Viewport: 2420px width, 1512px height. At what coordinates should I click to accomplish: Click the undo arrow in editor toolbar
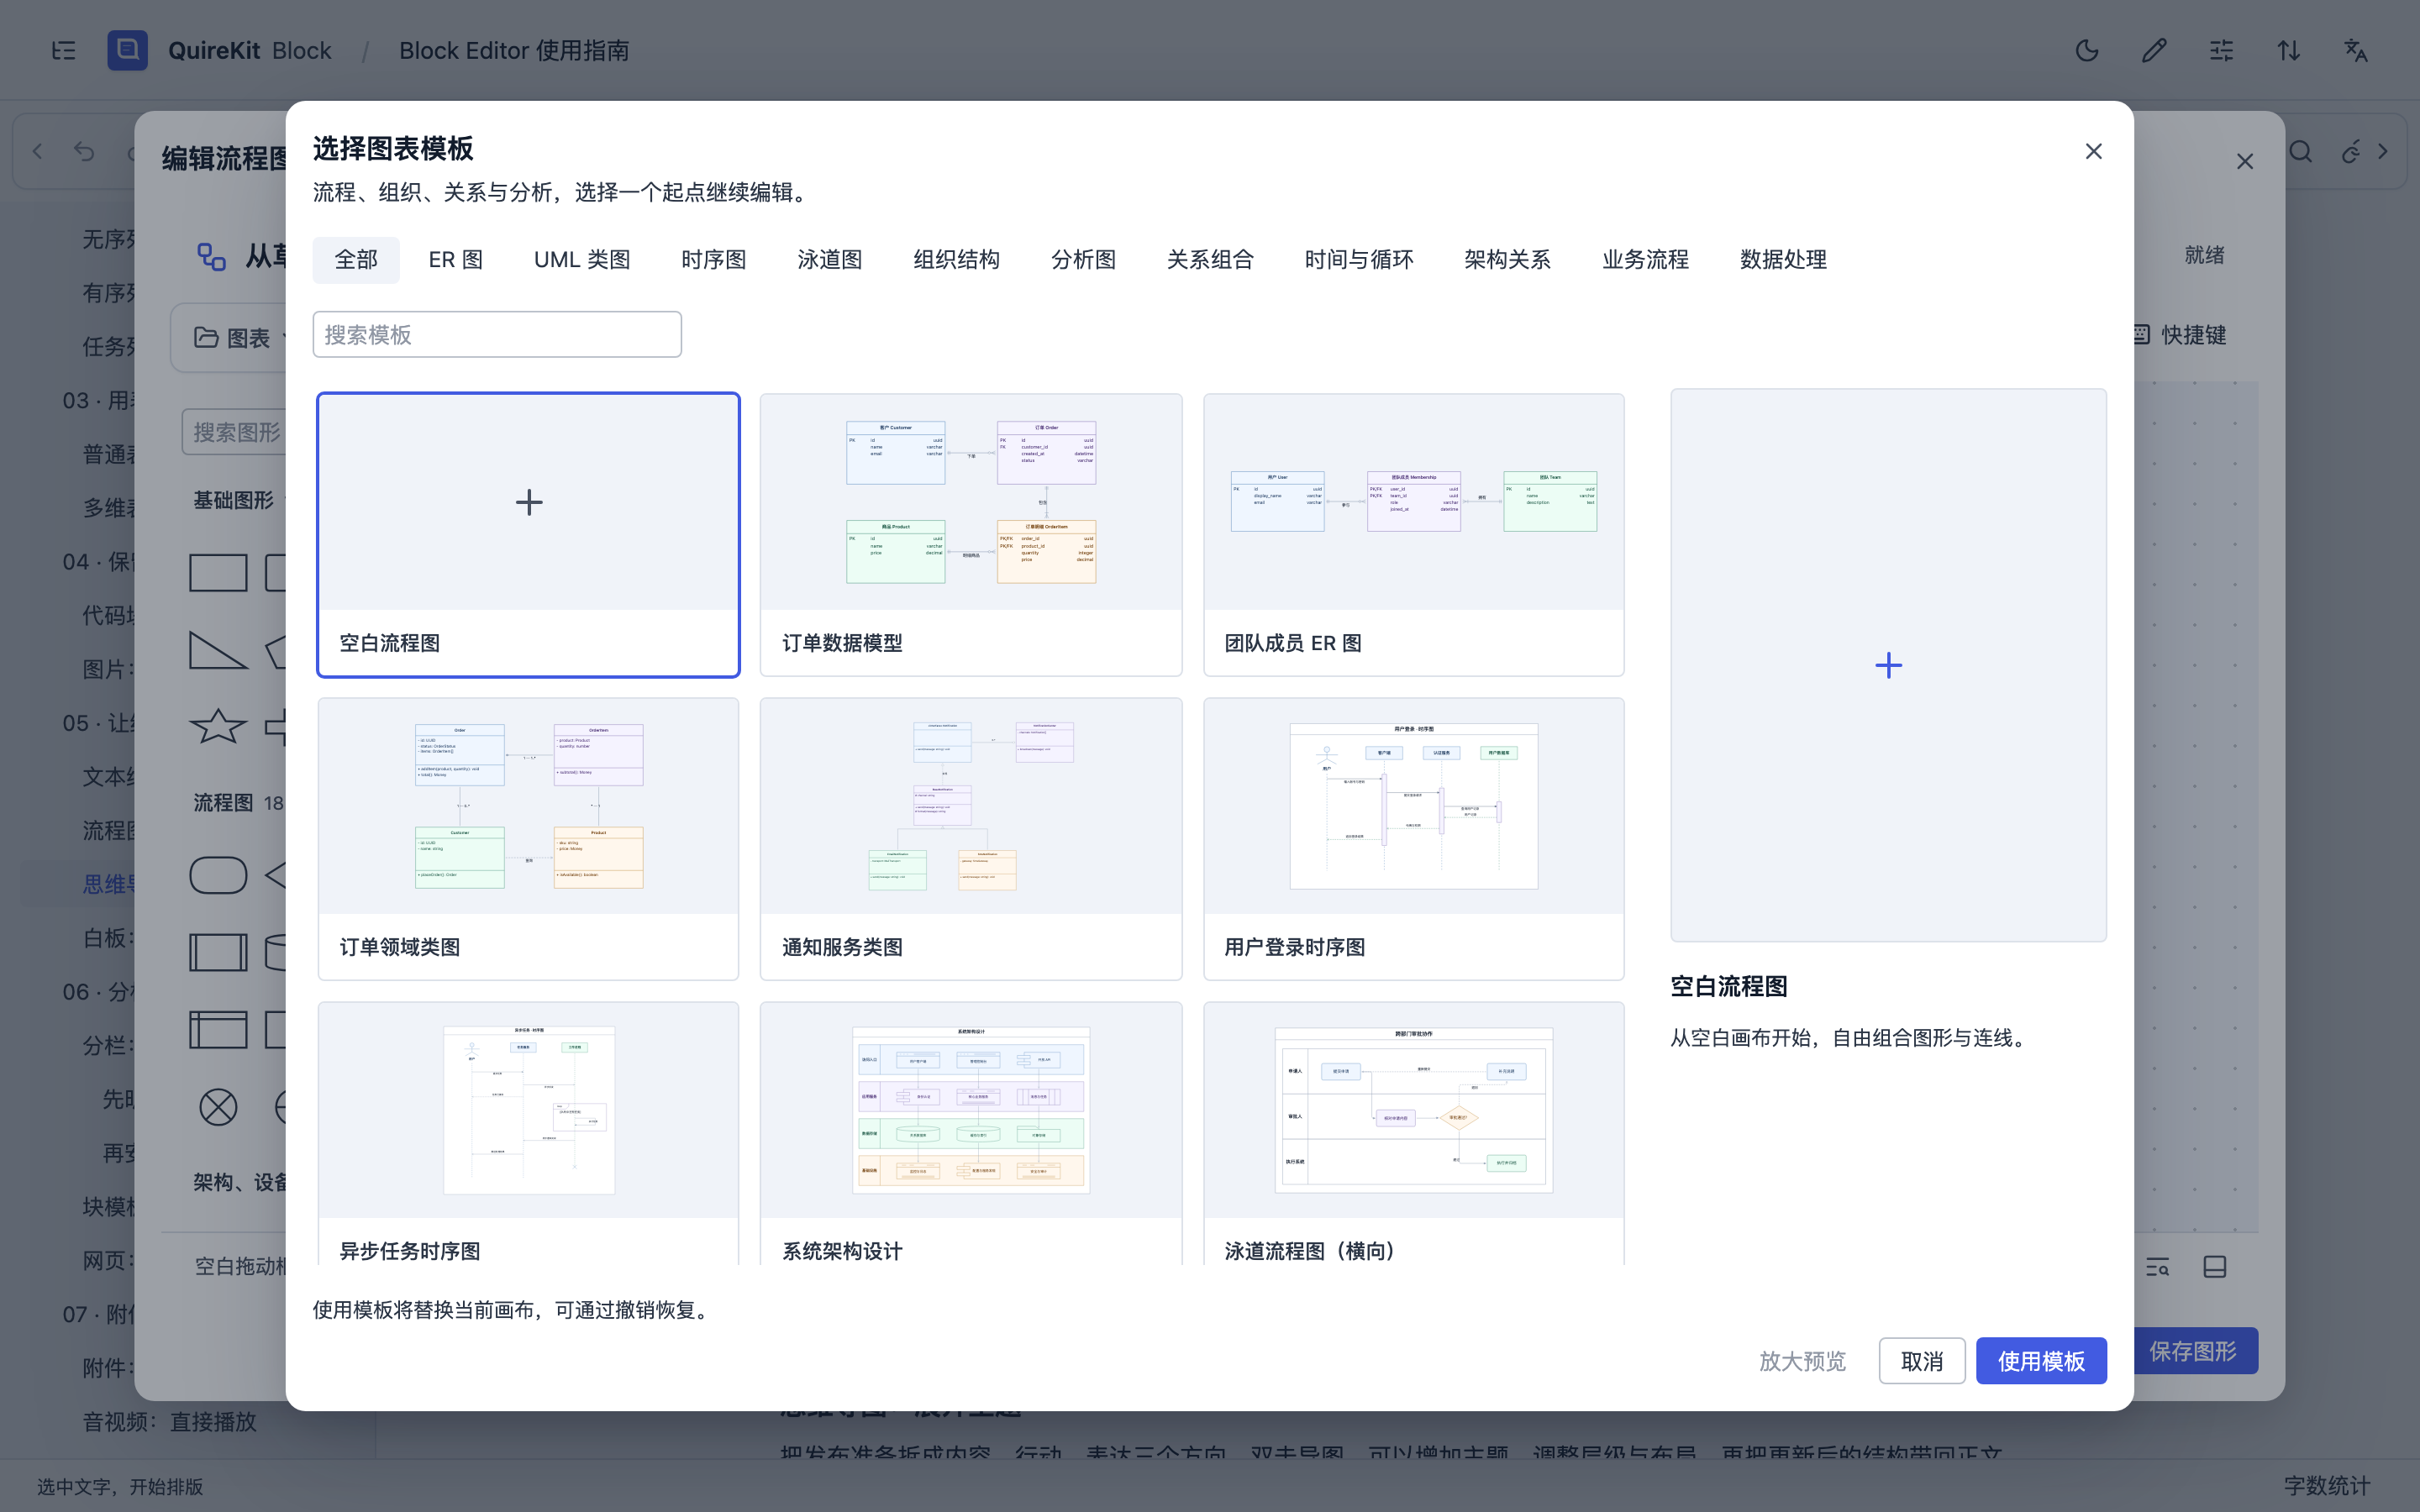[x=84, y=152]
